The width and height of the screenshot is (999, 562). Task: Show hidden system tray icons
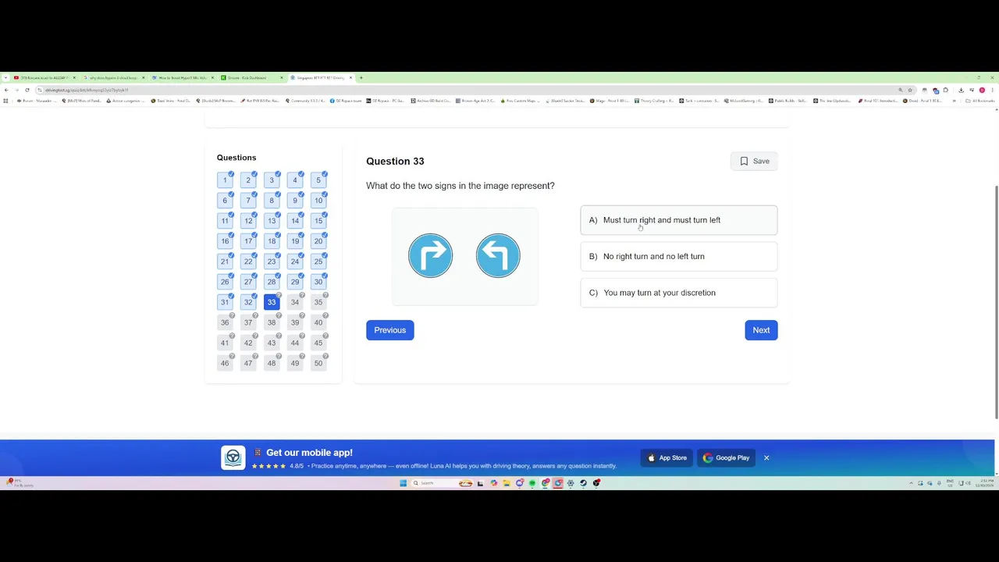coord(911,483)
